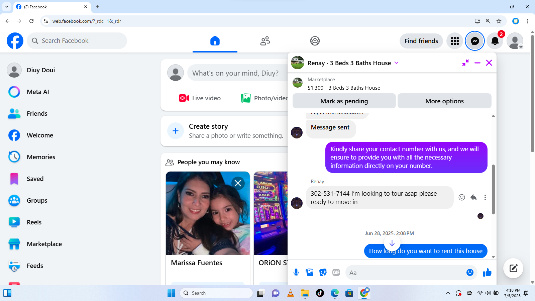Open Saved items from the sidebar
This screenshot has width=535, height=301.
click(x=35, y=179)
